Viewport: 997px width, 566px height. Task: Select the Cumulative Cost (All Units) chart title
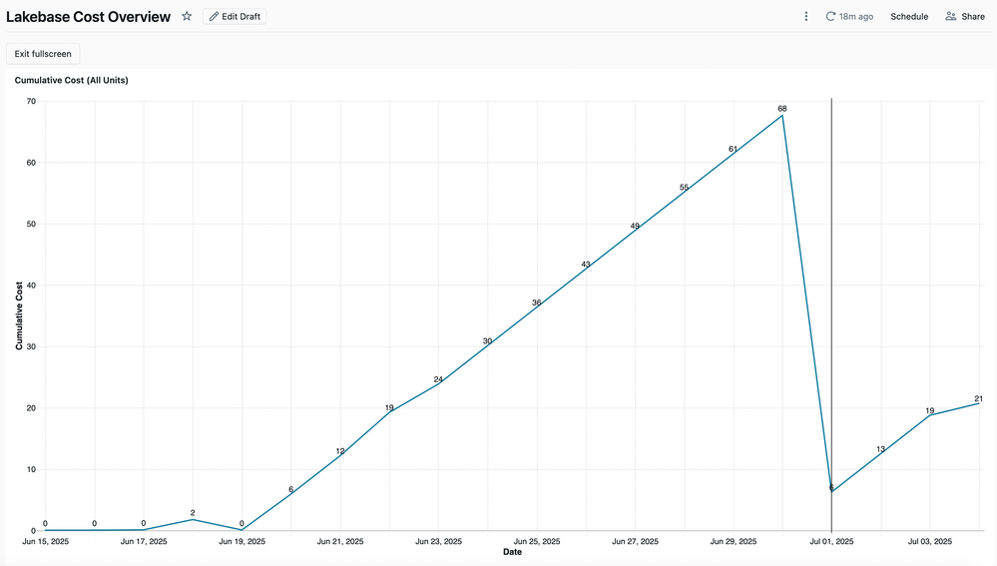point(71,80)
